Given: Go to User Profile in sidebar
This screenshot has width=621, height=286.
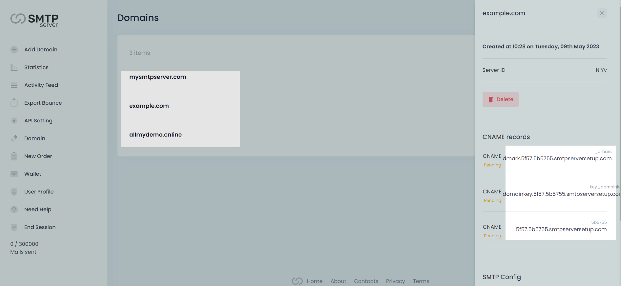Looking at the screenshot, I should click(x=39, y=192).
